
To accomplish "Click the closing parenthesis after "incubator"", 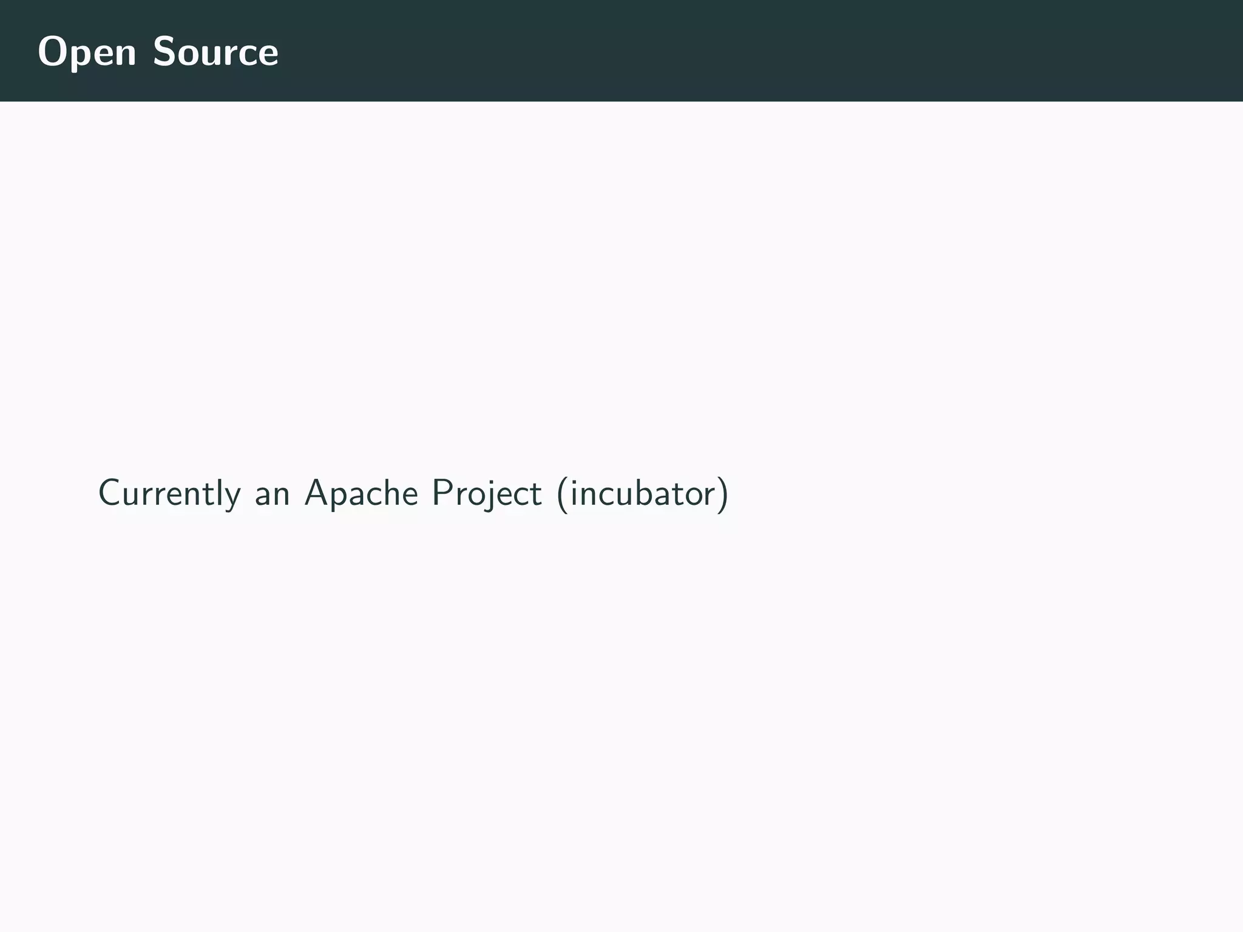I will tap(722, 494).
